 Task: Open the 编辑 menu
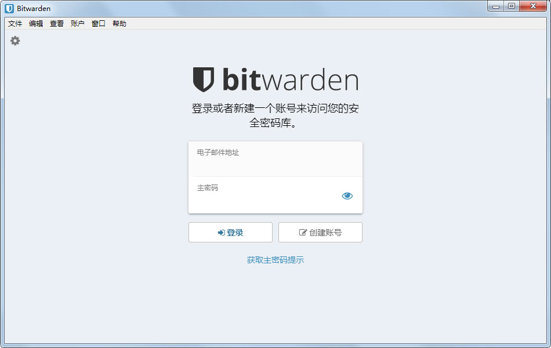pos(36,24)
